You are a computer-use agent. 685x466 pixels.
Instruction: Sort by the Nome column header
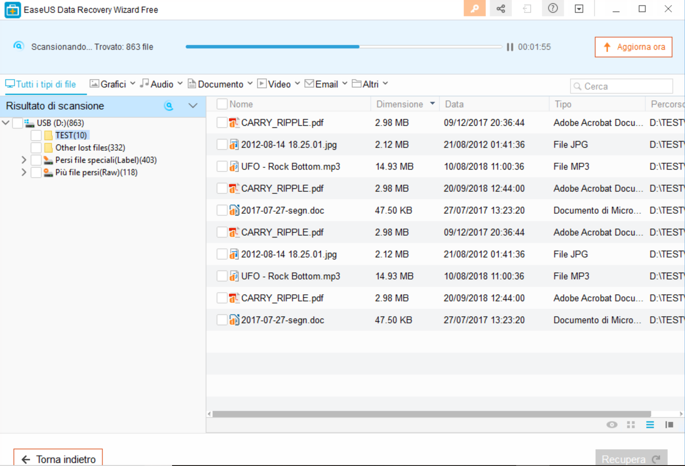241,104
